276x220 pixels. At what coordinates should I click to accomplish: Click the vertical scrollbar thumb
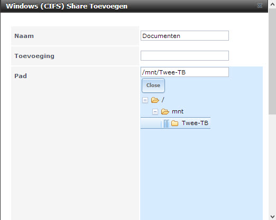(x=272, y=62)
